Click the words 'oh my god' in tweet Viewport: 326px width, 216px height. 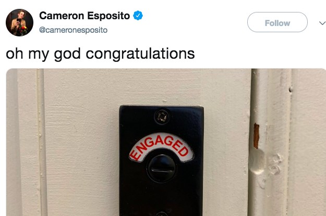[43, 54]
